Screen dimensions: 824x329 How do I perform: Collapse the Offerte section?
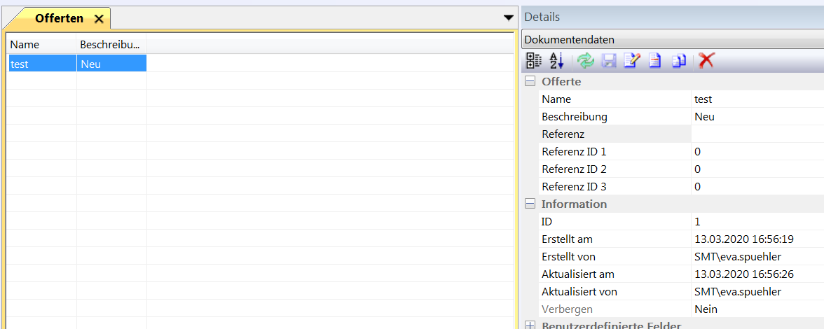(530, 82)
